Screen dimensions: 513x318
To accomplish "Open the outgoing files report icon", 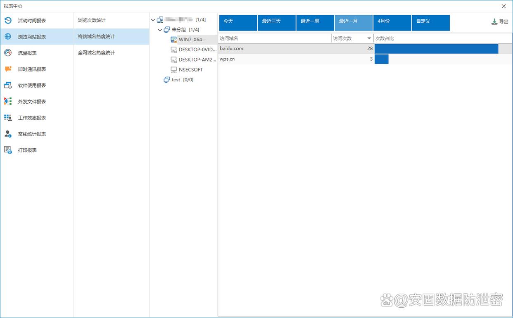I will [x=8, y=101].
